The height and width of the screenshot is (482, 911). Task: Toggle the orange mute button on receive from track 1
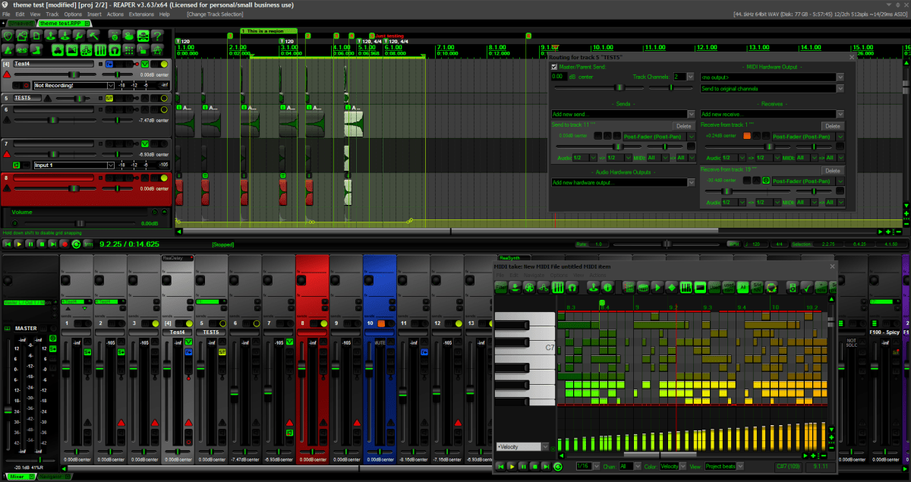point(746,136)
